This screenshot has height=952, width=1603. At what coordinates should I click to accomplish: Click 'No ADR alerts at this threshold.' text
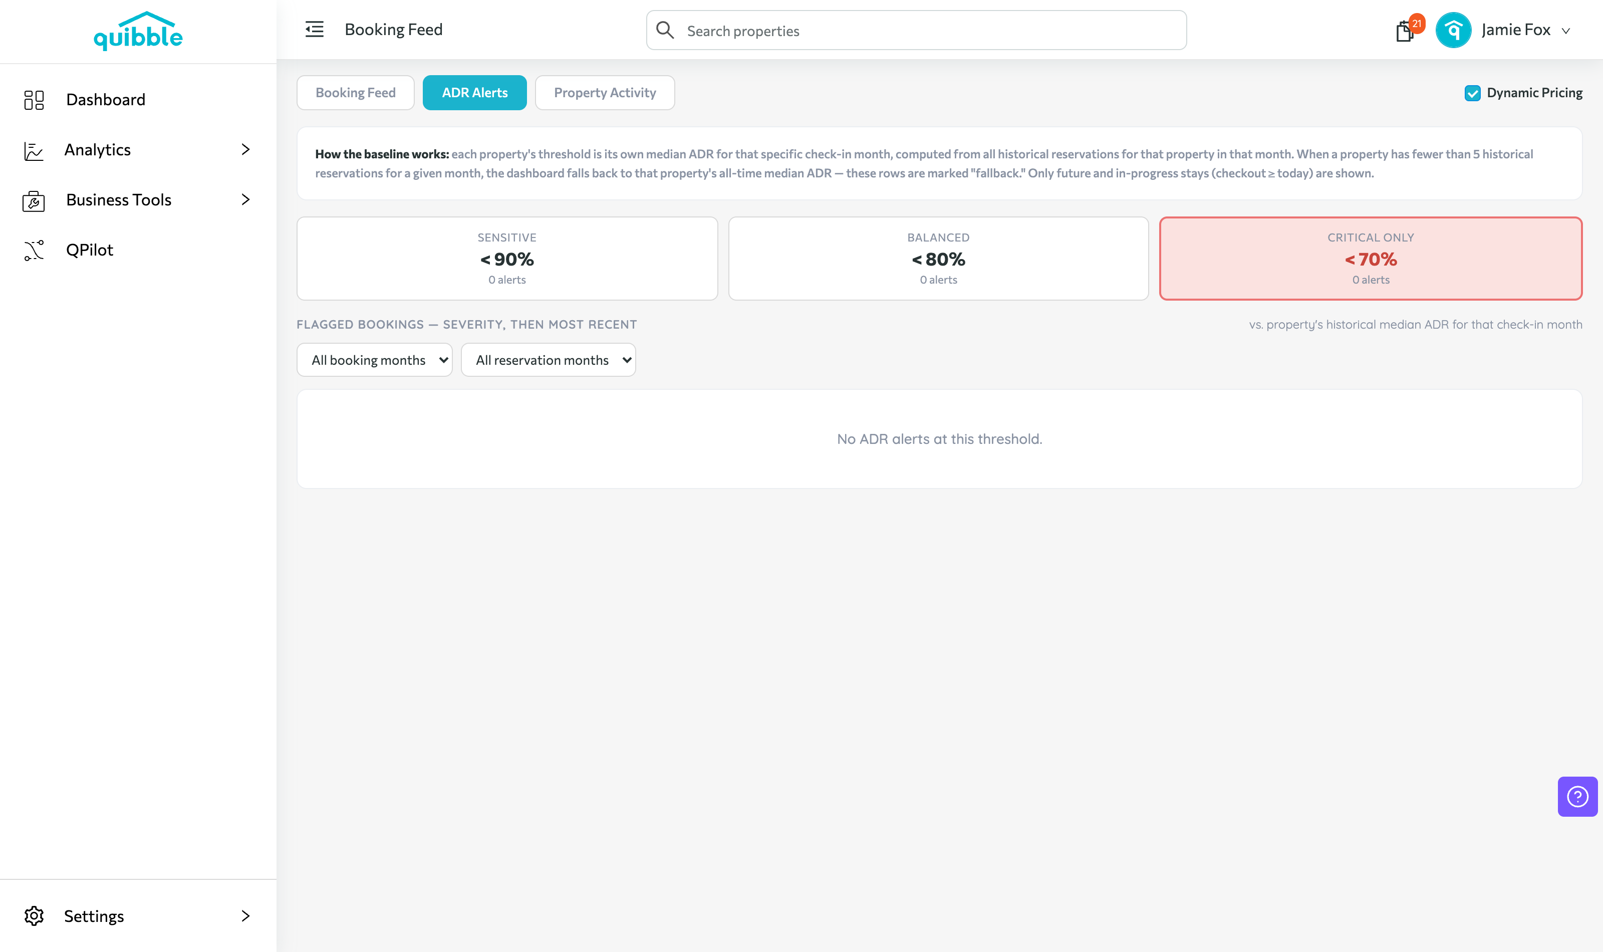939,439
